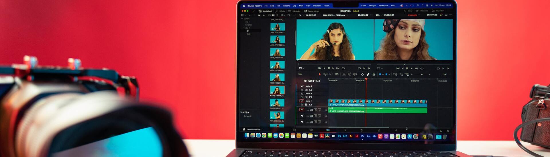The width and height of the screenshot is (550, 157).
Task: Show the Sound Library panel
Action: (x=312, y=11)
